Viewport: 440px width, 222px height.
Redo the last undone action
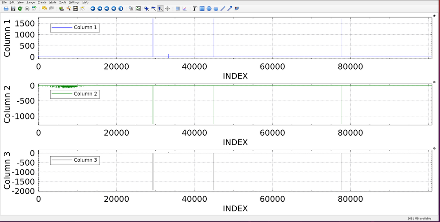pos(51,8)
